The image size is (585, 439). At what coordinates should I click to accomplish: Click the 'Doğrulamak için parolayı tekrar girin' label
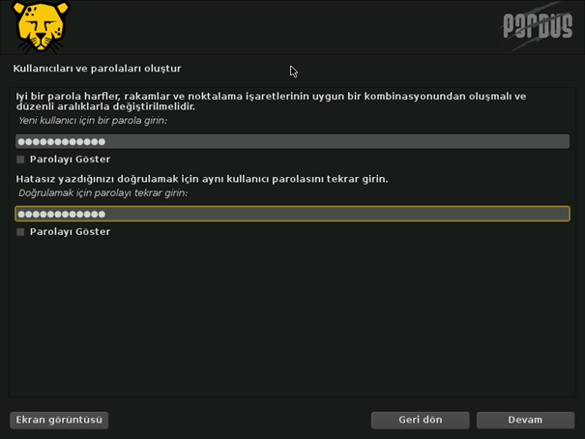(103, 193)
